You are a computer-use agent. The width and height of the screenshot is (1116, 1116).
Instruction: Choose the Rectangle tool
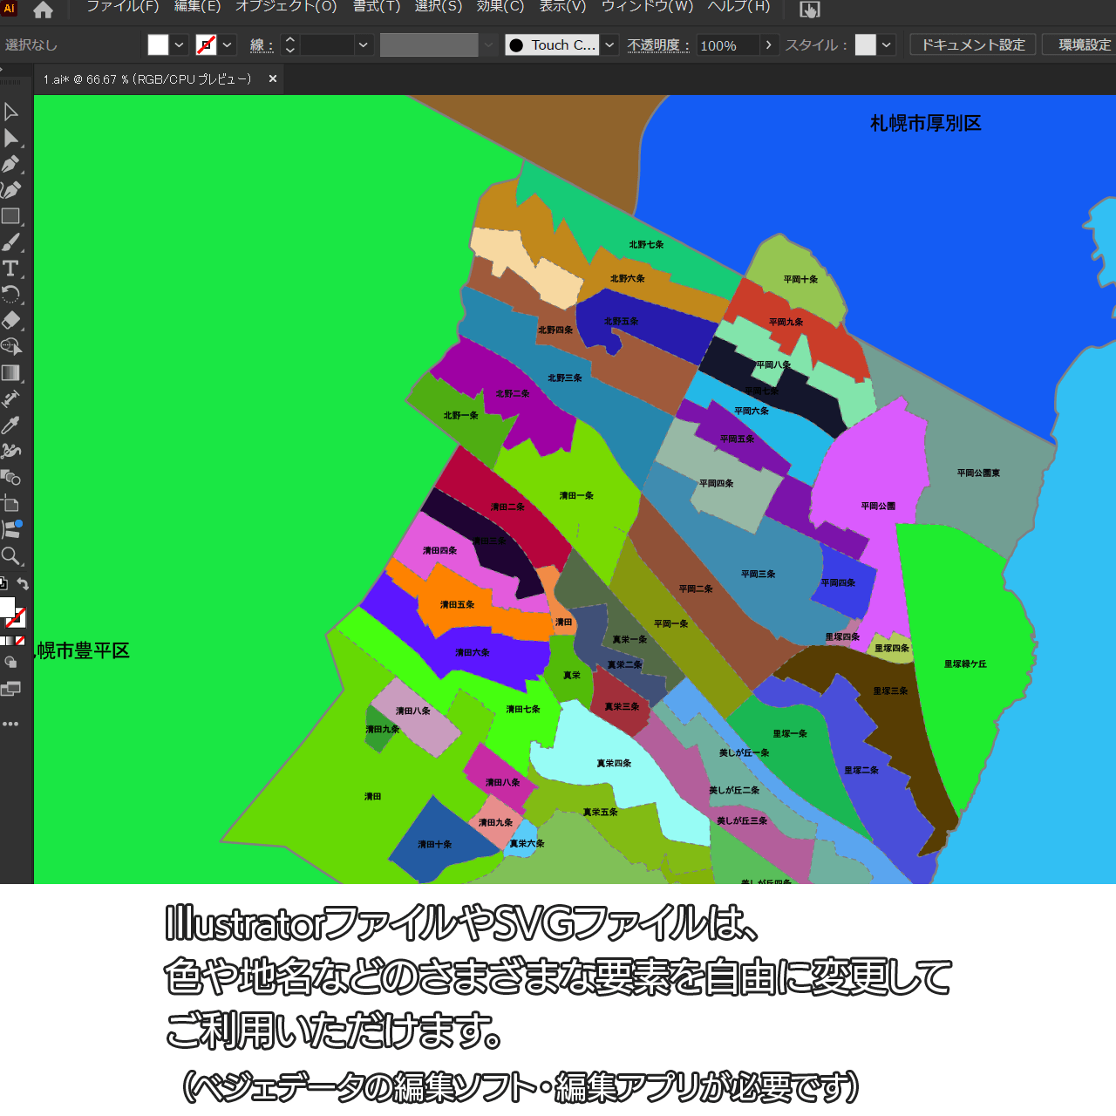click(x=11, y=216)
